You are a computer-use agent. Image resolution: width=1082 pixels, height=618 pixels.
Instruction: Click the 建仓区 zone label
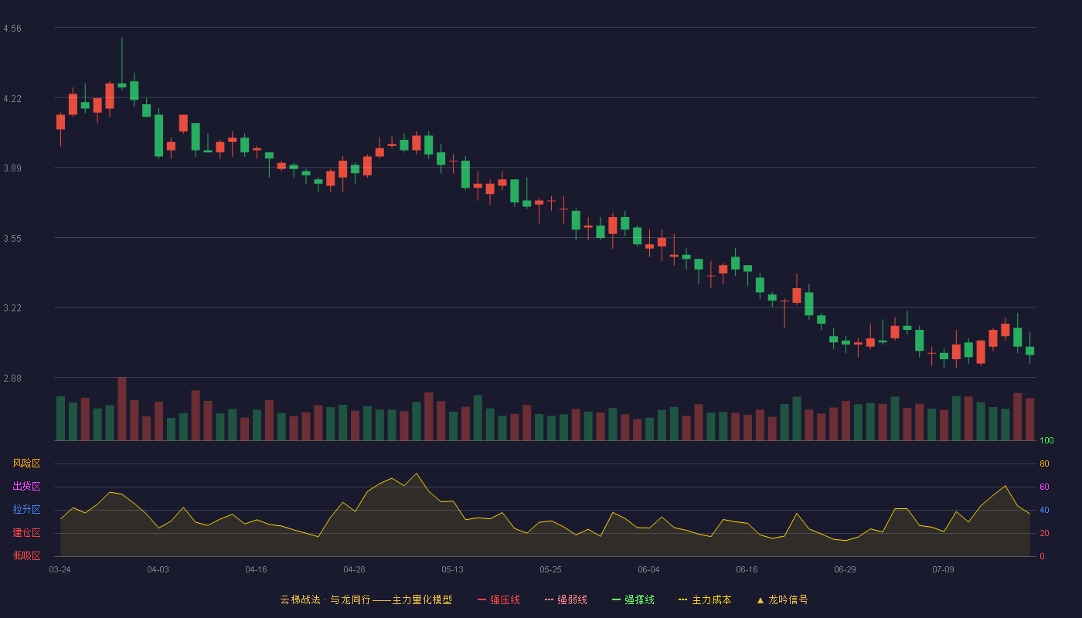pos(26,533)
